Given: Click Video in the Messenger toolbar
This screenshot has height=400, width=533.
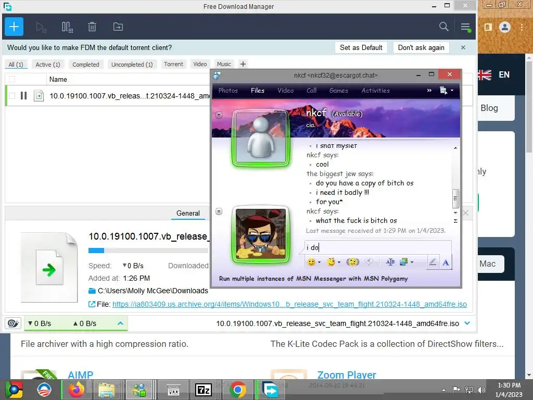Looking at the screenshot, I should coord(285,91).
